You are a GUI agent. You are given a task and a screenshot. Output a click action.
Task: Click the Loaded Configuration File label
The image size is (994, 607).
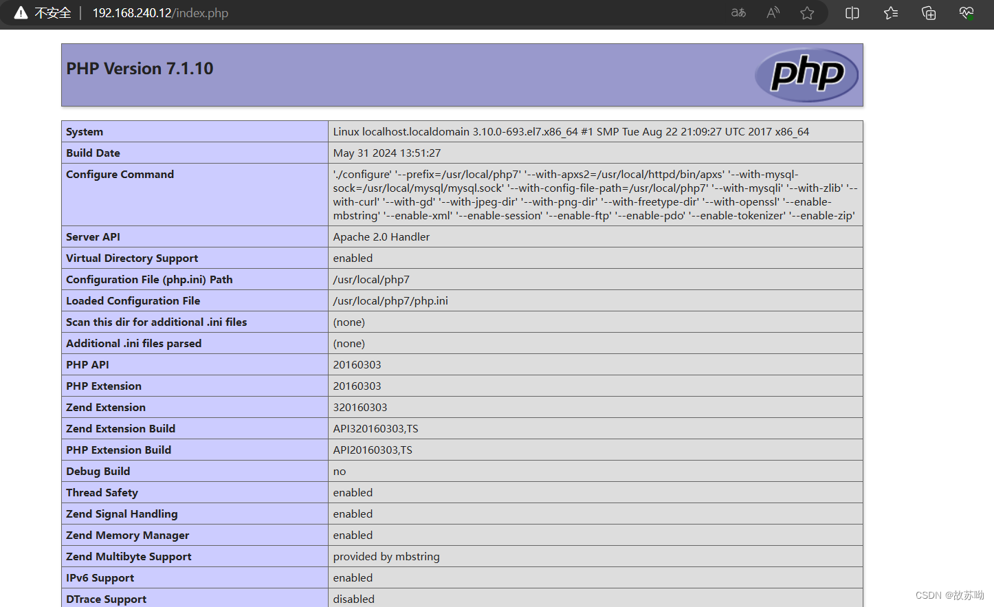click(x=133, y=301)
